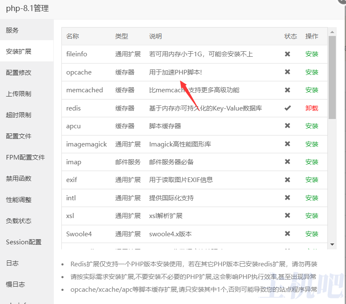Click the scrollbar up arrow in extension list
This screenshot has width=346, height=304.
coord(332,31)
